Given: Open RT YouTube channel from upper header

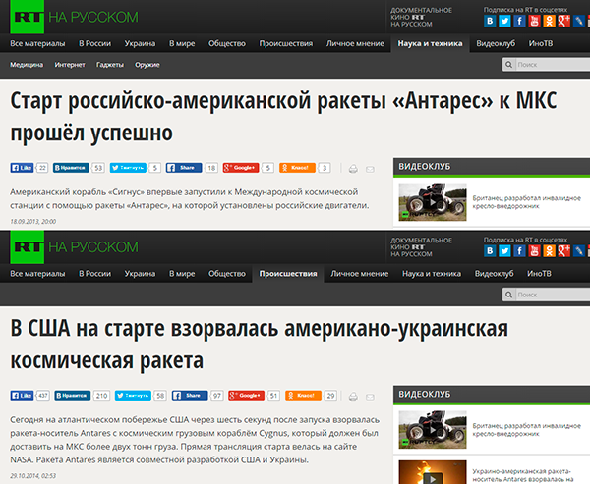Looking at the screenshot, I should tap(534, 21).
